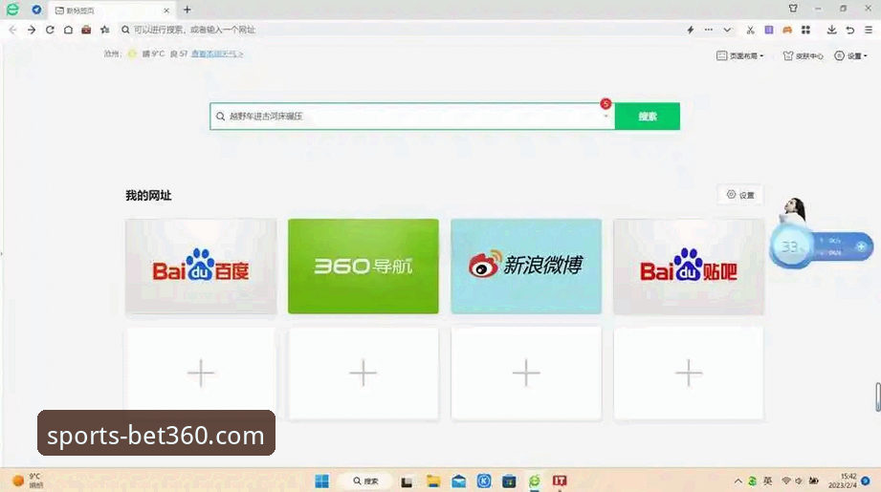The height and width of the screenshot is (492, 881).
Task: Open the three-dot more options in address bar
Action: [x=709, y=30]
